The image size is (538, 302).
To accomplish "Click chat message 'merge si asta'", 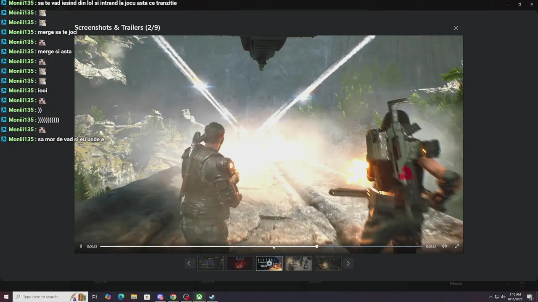I will 55,52.
